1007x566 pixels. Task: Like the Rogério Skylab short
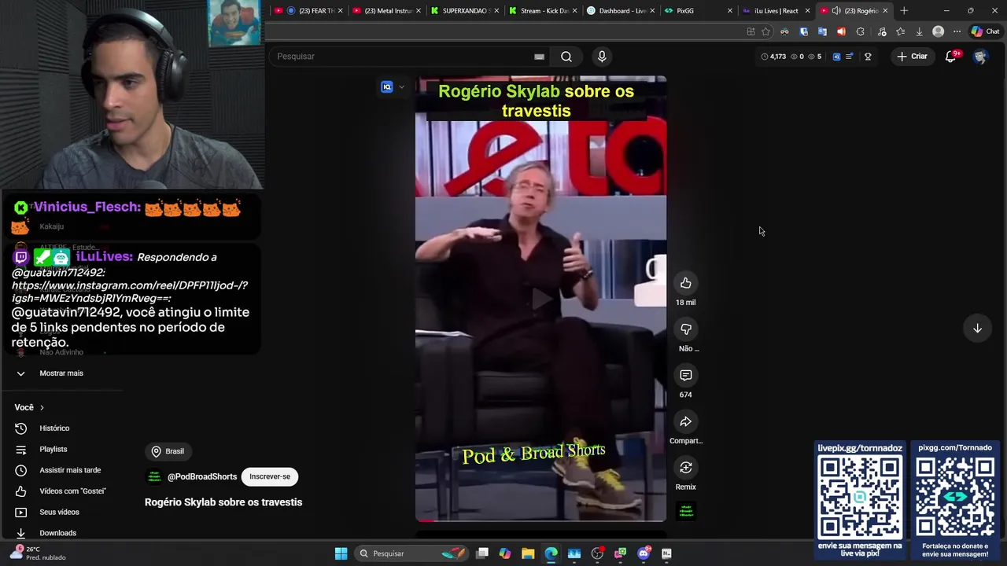(685, 284)
